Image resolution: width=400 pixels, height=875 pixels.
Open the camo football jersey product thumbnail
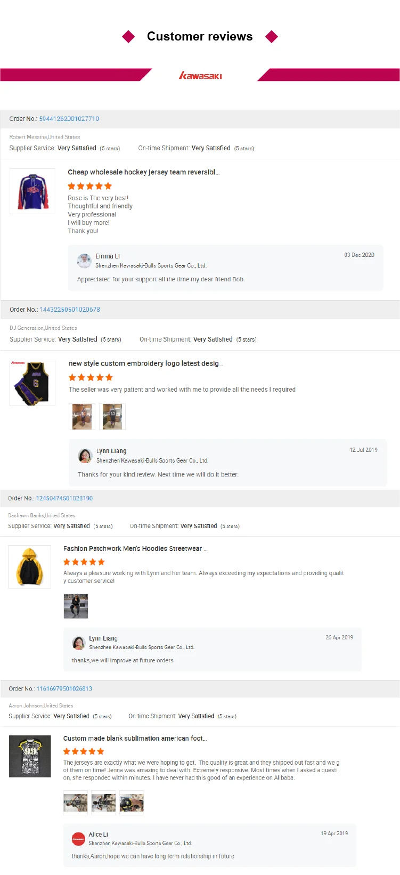30,756
